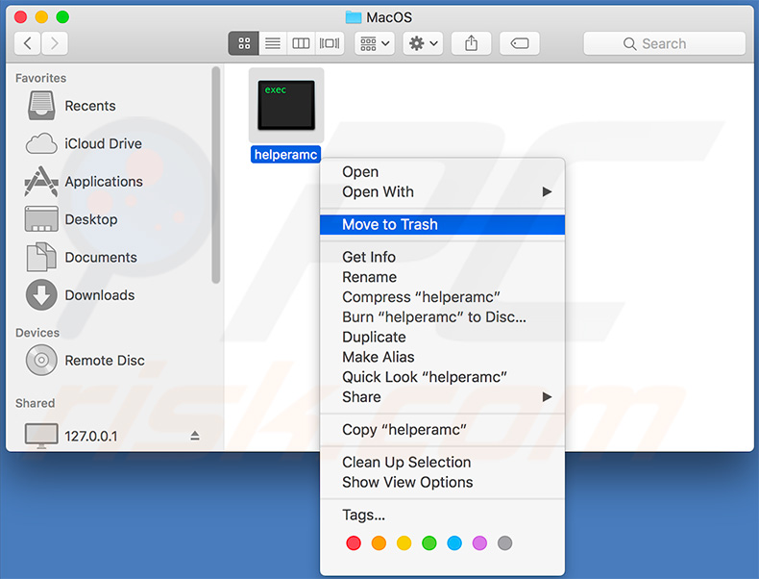Click the Share toolbar button
This screenshot has width=759, height=579.
click(x=471, y=43)
